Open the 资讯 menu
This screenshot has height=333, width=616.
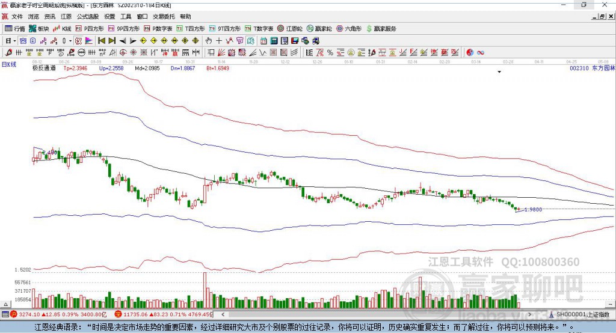click(49, 16)
